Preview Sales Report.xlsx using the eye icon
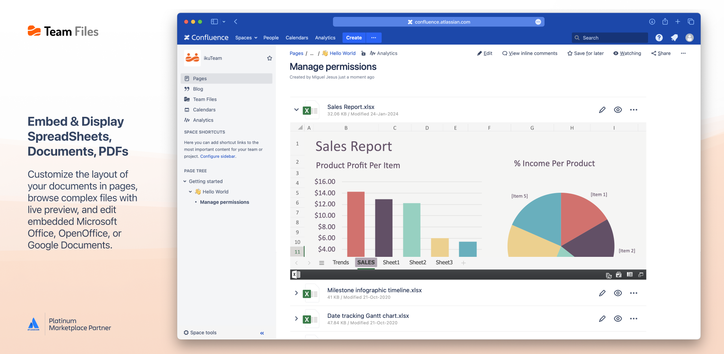The width and height of the screenshot is (724, 354). coord(618,110)
